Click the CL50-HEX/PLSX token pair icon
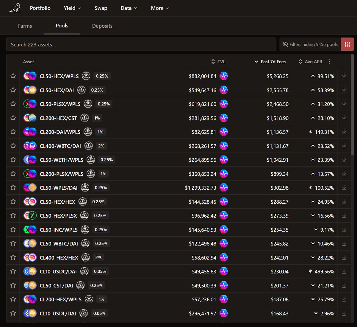 click(x=30, y=216)
